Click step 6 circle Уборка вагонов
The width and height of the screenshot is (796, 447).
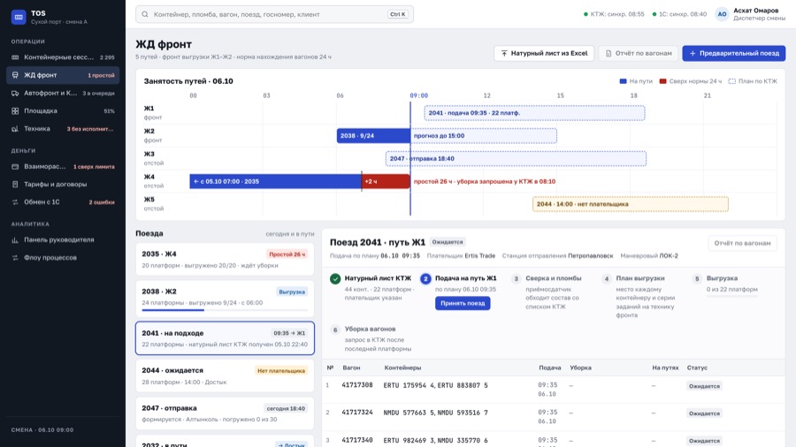click(x=335, y=330)
